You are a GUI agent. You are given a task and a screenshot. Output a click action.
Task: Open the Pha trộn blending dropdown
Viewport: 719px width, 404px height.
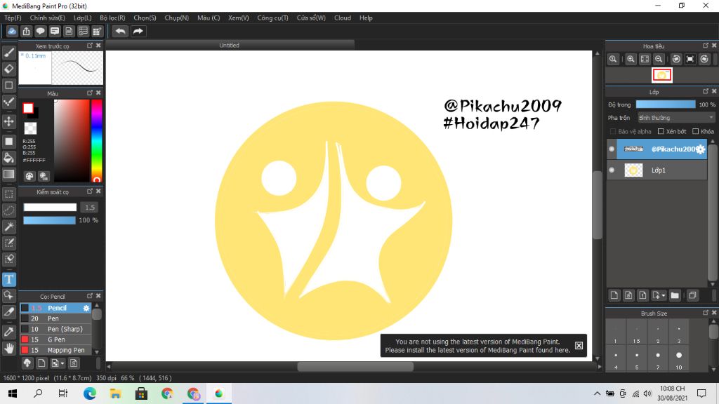(676, 118)
